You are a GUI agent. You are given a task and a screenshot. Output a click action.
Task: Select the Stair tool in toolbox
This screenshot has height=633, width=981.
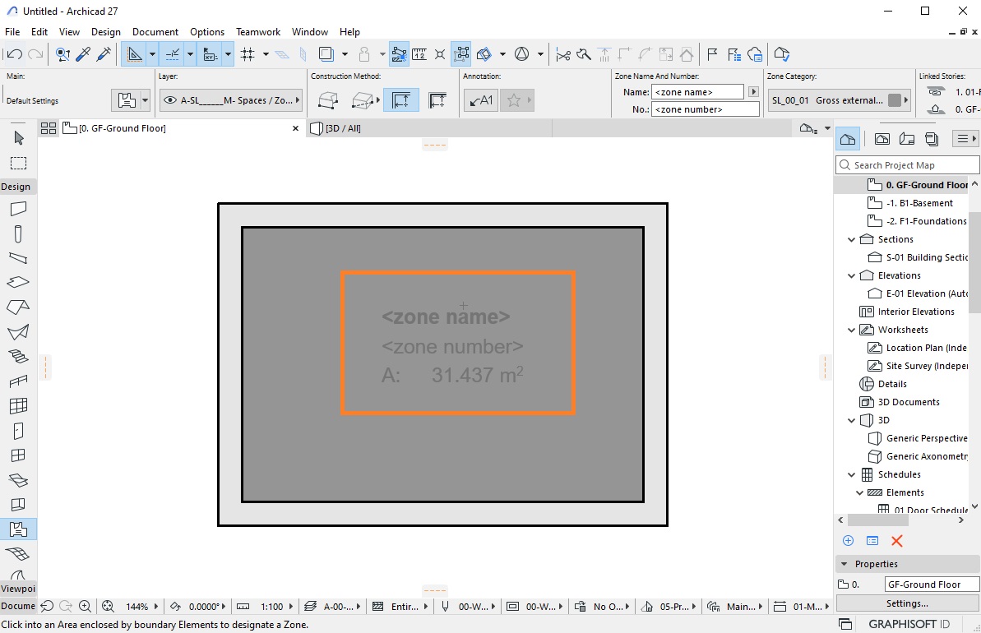pyautogui.click(x=18, y=357)
